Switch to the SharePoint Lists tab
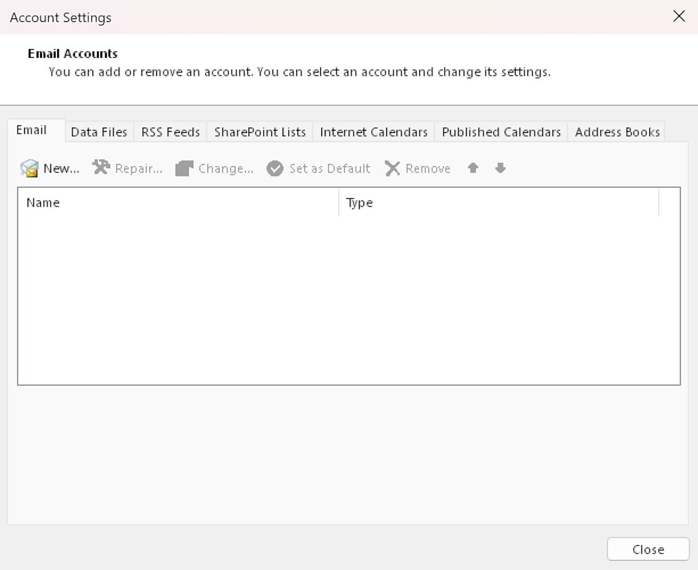 click(x=259, y=132)
